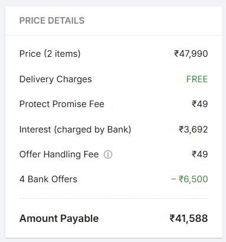Viewport: 226px width, 242px height.
Task: Select the PRICE DETAILS heading
Action: [x=52, y=21]
